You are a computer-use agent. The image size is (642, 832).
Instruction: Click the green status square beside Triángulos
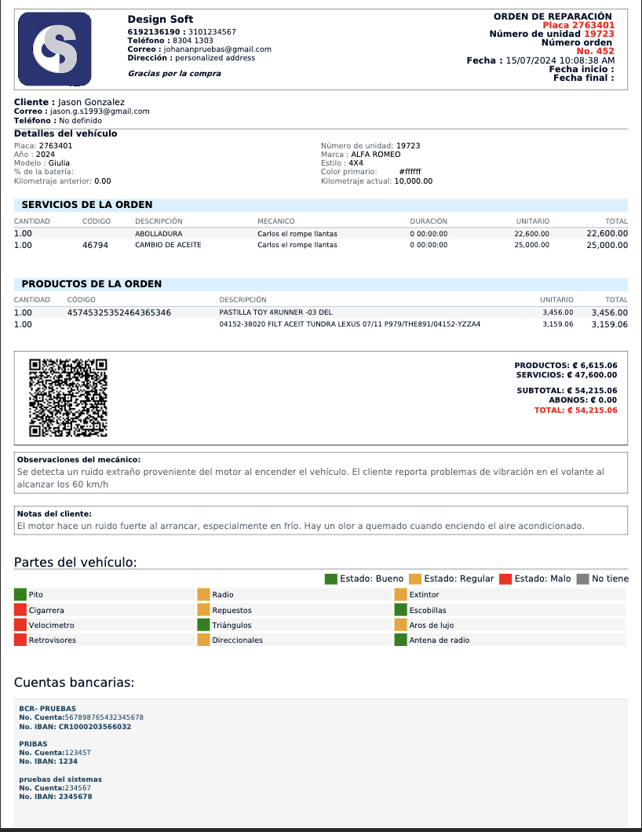point(204,625)
